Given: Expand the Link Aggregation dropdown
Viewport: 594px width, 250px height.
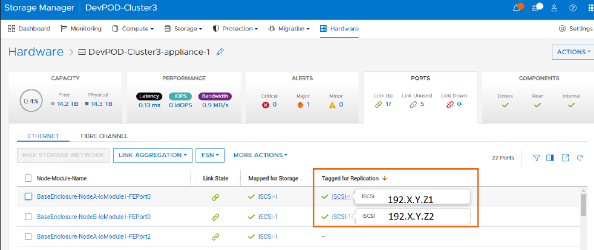Looking at the screenshot, I should tap(152, 155).
